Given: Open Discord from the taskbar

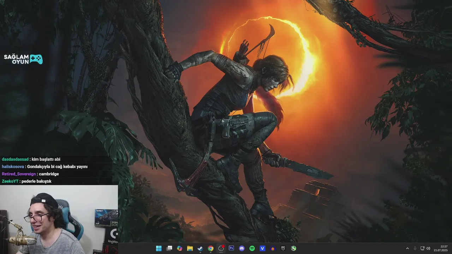Looking at the screenshot, I should point(242,248).
